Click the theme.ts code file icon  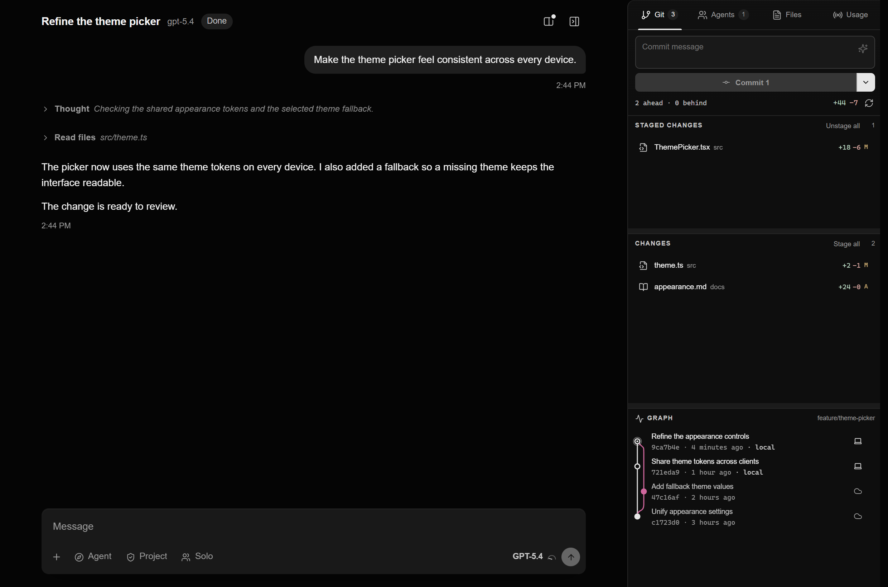click(643, 266)
